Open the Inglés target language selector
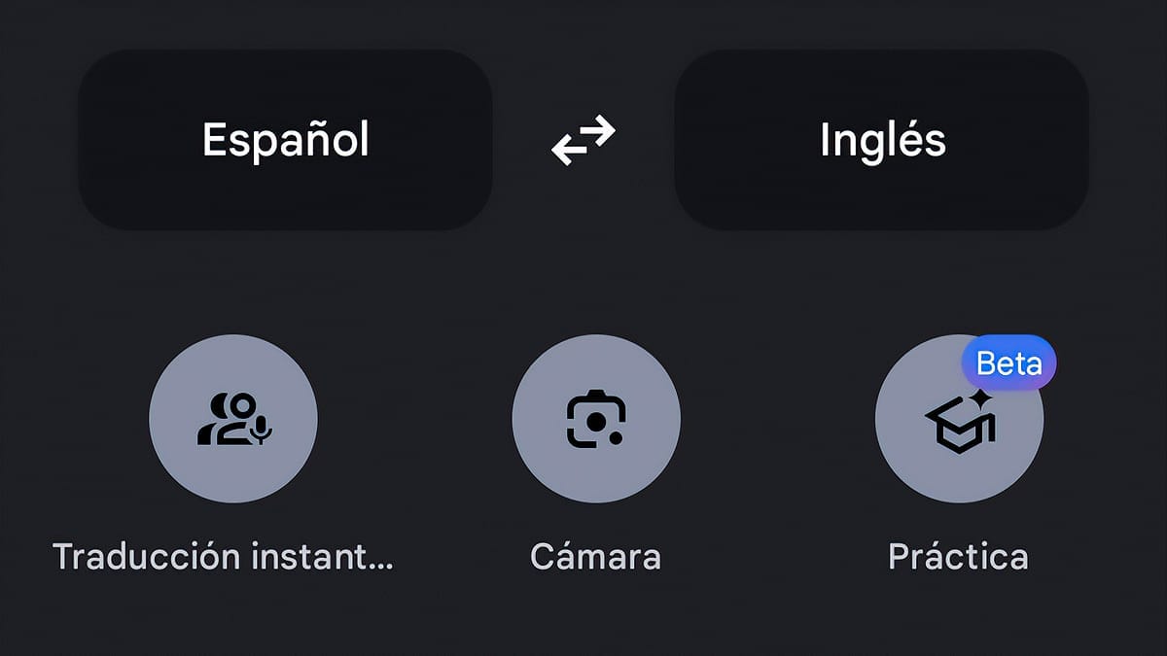Screen dimensions: 1167x656 pyautogui.click(x=880, y=139)
